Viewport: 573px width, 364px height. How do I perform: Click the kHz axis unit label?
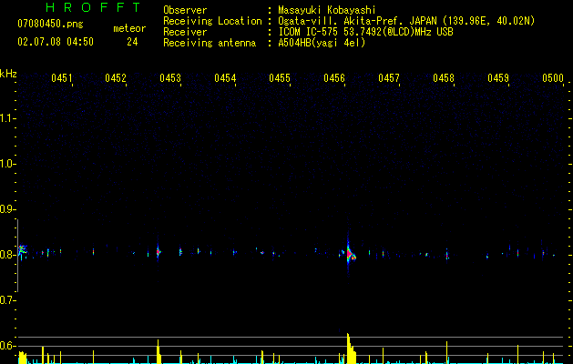tap(8, 74)
